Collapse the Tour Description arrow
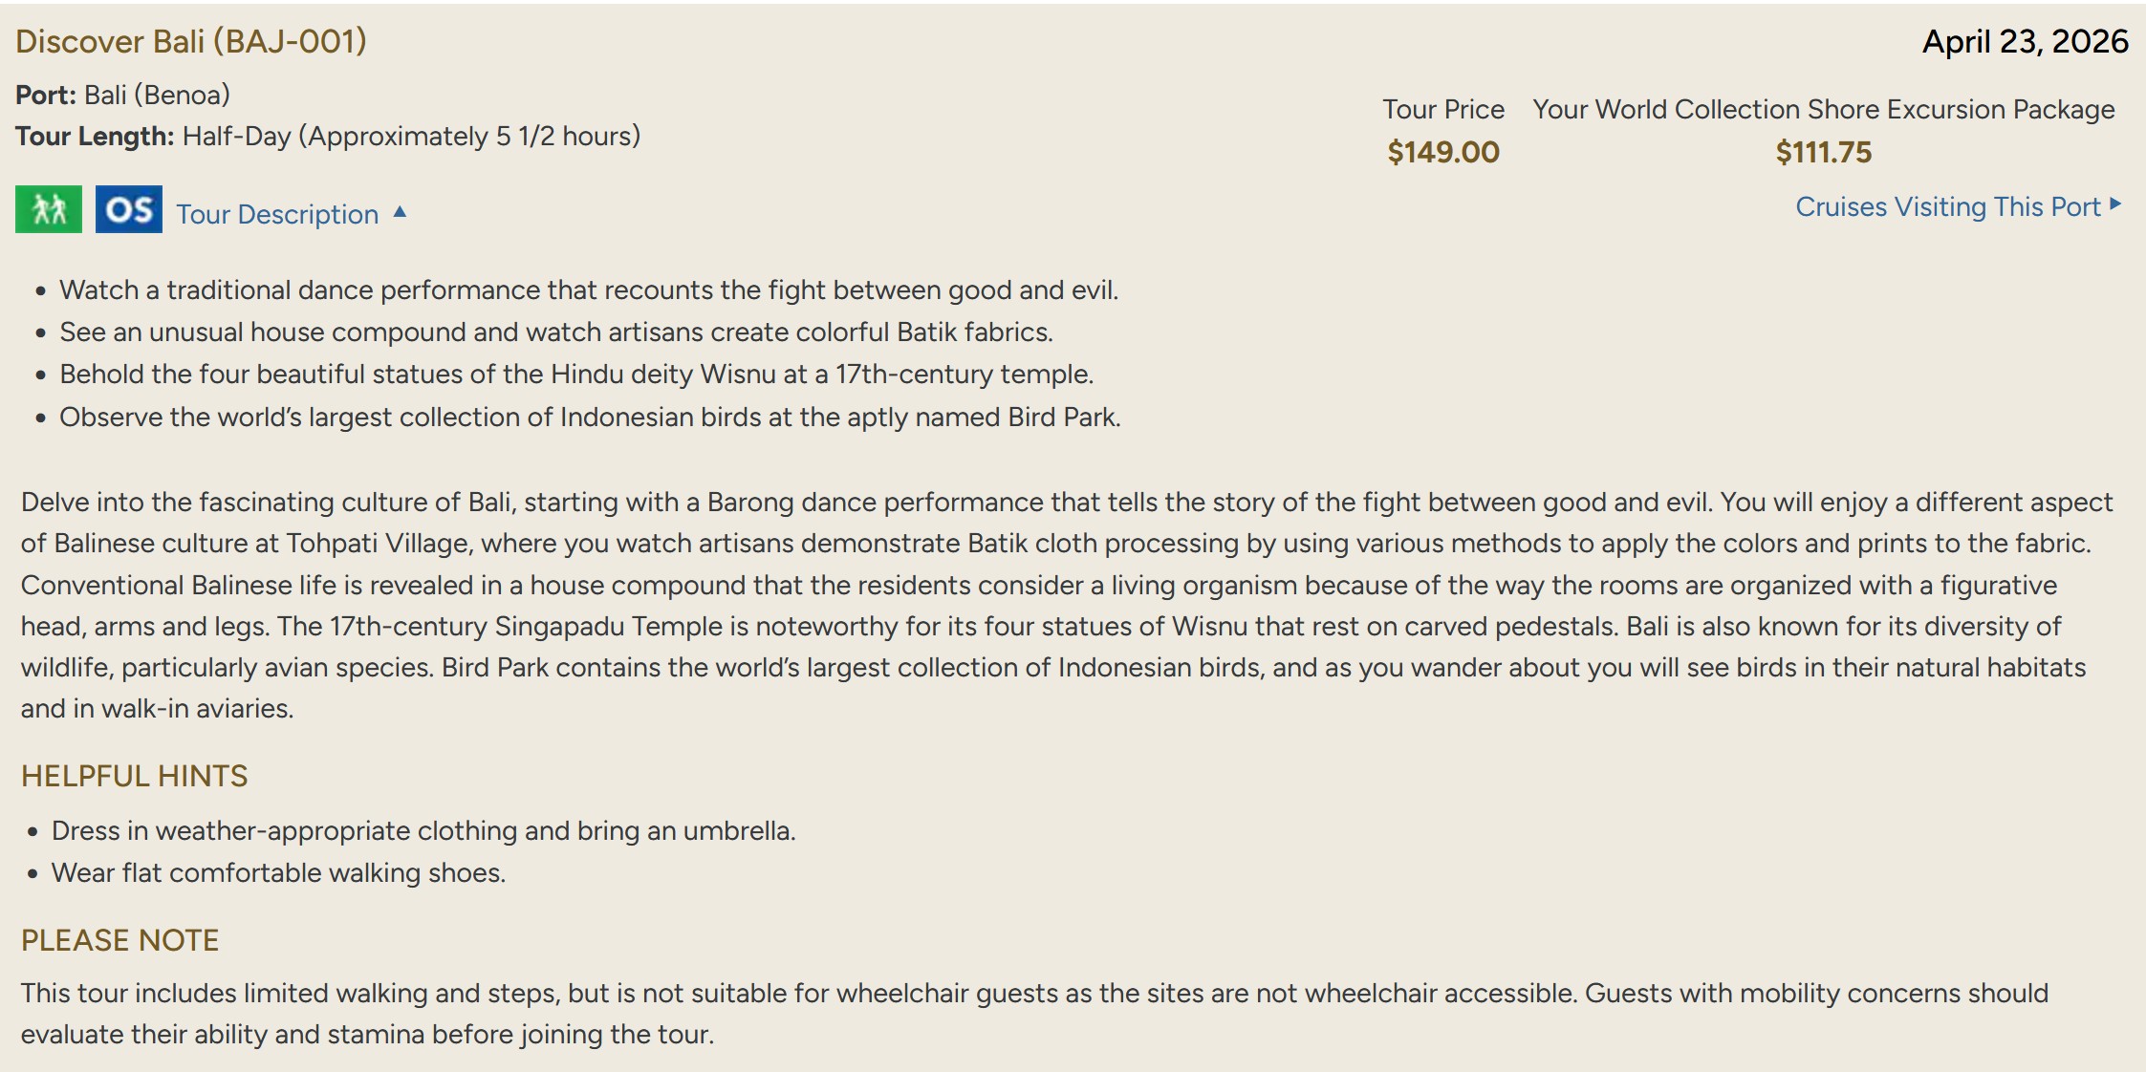 (401, 212)
